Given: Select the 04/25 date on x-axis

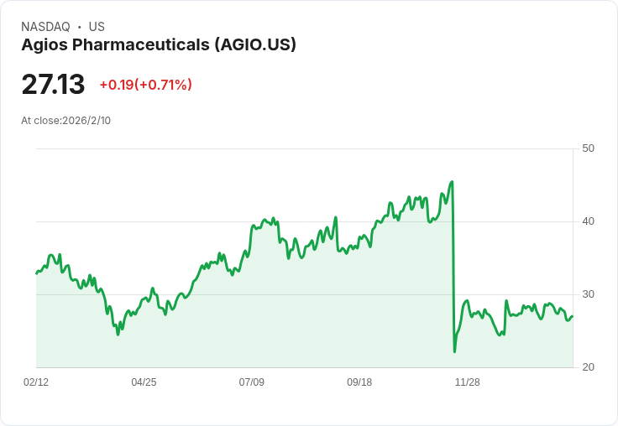Looking at the screenshot, I should click(144, 382).
